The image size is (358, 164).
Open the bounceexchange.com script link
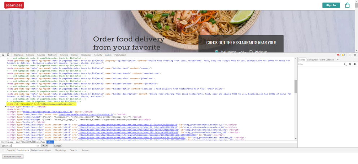coord(48,112)
